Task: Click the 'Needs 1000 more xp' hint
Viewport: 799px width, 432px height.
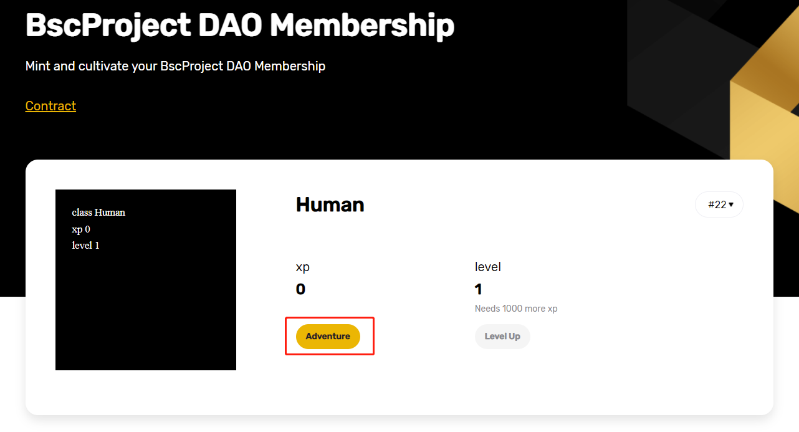Action: coord(516,309)
